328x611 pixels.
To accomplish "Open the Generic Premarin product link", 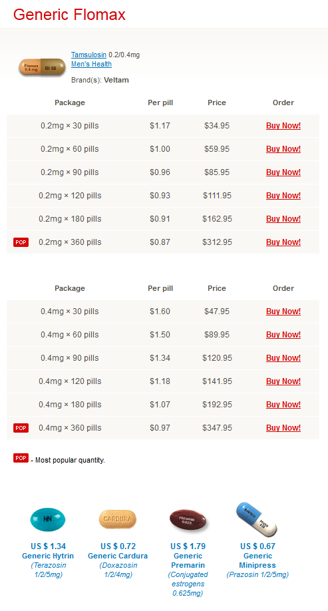I will [x=188, y=560].
